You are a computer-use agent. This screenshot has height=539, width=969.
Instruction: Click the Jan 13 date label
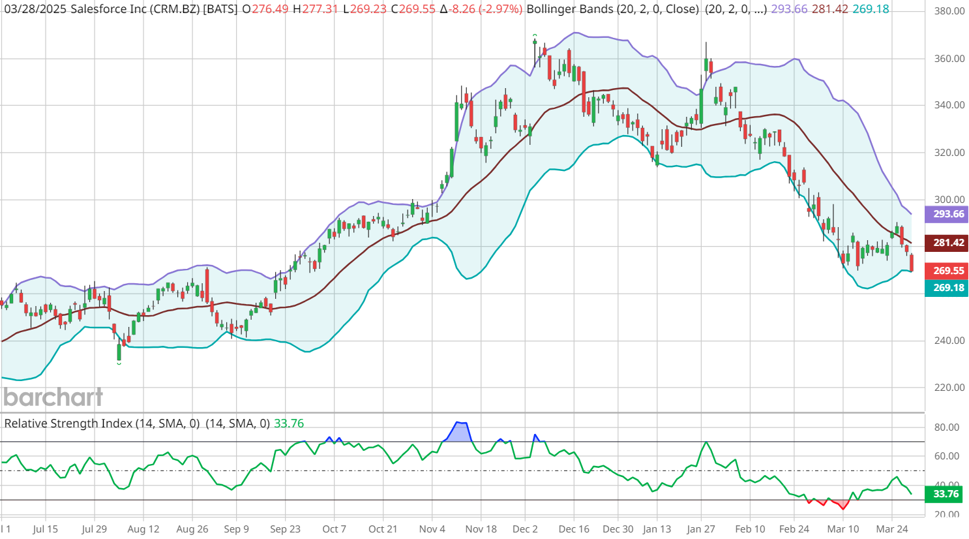coord(657,529)
